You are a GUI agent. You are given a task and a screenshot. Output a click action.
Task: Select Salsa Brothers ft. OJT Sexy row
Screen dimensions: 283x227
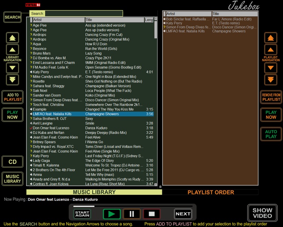(x=92, y=119)
